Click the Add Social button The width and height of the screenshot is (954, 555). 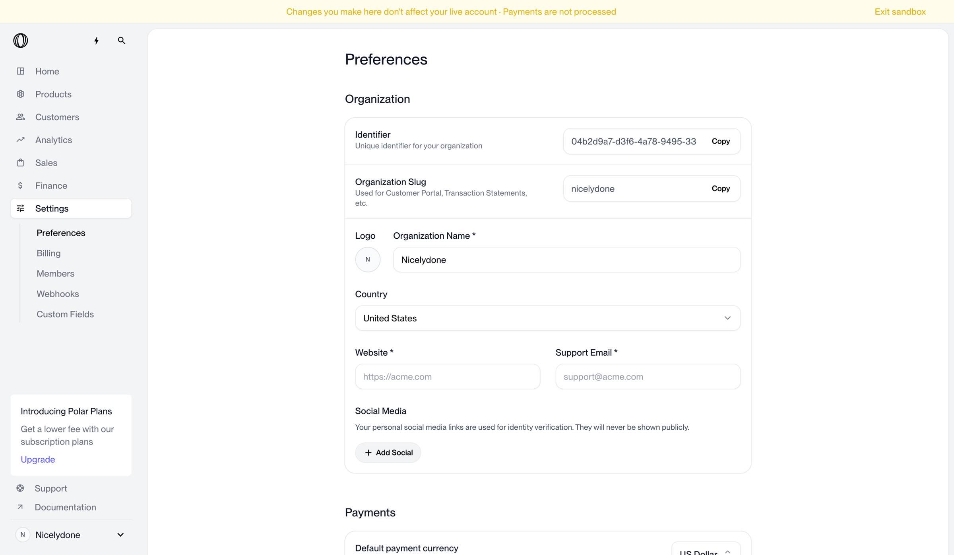388,453
